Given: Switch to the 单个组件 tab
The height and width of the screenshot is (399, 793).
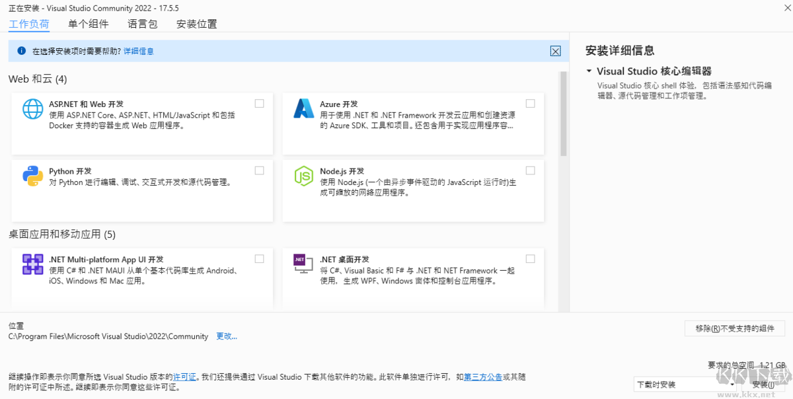Looking at the screenshot, I should (x=88, y=24).
